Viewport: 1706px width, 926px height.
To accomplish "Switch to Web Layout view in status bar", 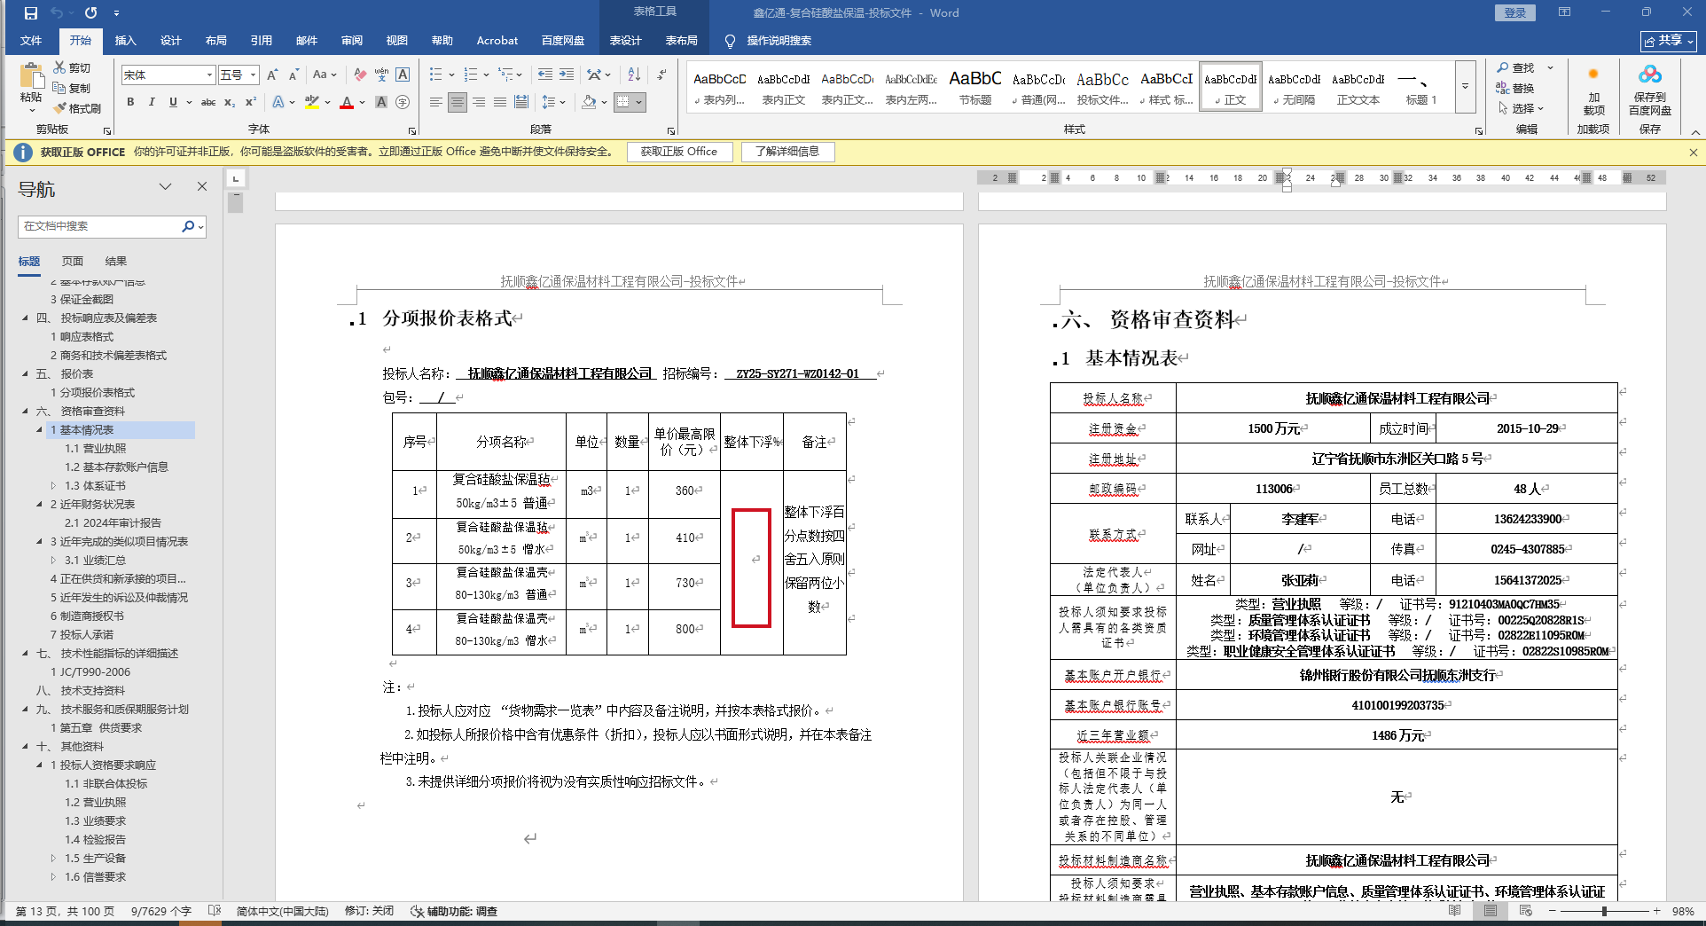I will tap(1525, 911).
